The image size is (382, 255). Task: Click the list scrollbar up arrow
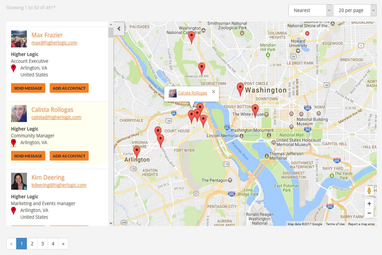click(111, 25)
